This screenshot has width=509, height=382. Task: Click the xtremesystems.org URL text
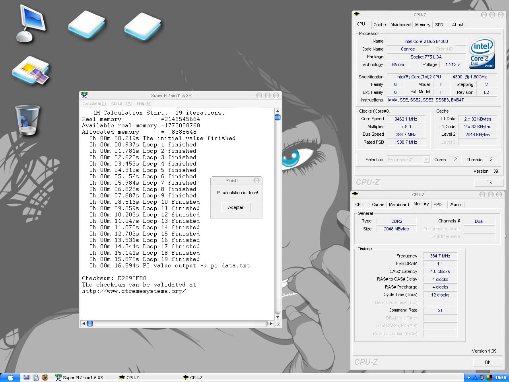[x=134, y=291]
